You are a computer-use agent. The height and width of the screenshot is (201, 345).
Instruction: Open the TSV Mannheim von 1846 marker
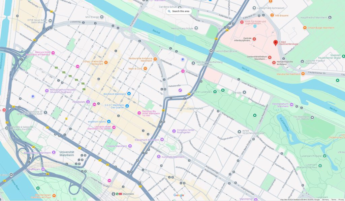tap(312, 118)
